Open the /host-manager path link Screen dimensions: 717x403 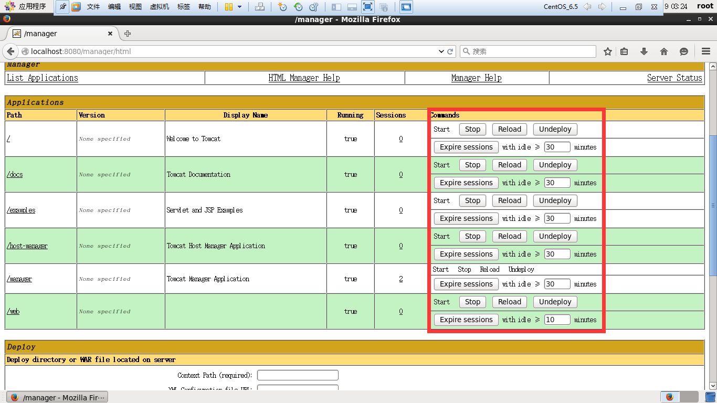click(x=27, y=246)
